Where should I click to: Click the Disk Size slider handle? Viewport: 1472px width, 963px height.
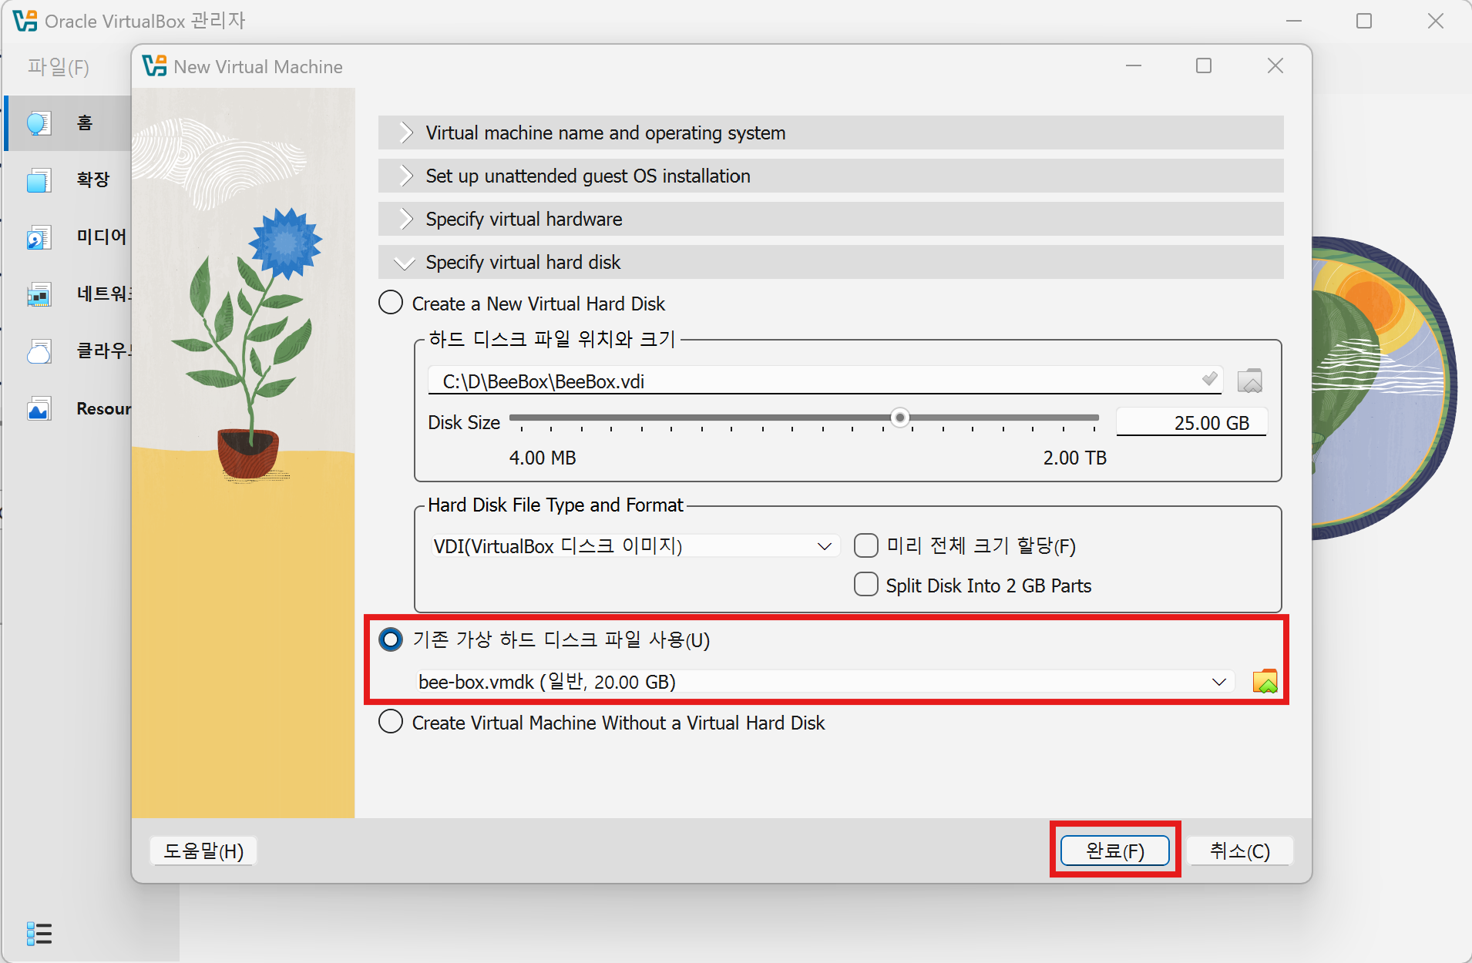(x=899, y=418)
